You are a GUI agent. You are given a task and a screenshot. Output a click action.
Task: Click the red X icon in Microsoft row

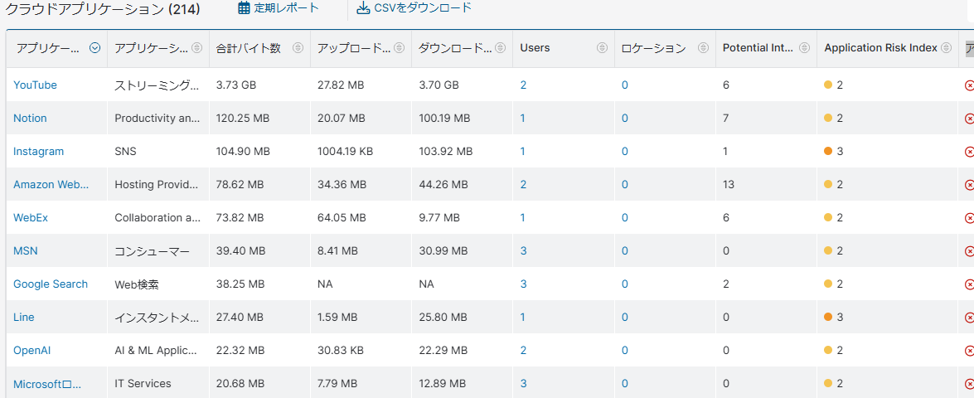[969, 384]
